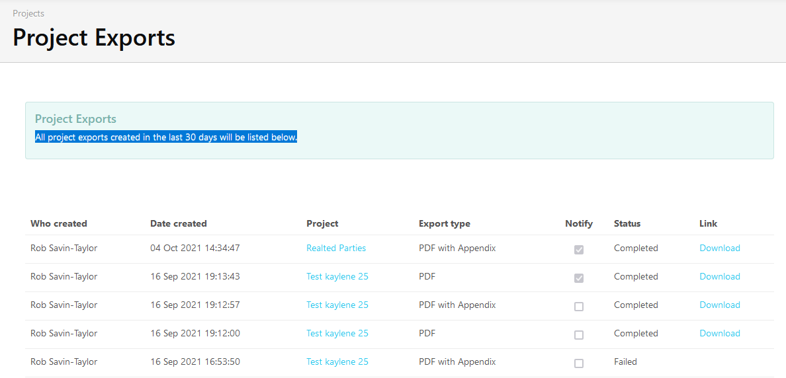Click the highlighted 30 days info text

[x=166, y=137]
